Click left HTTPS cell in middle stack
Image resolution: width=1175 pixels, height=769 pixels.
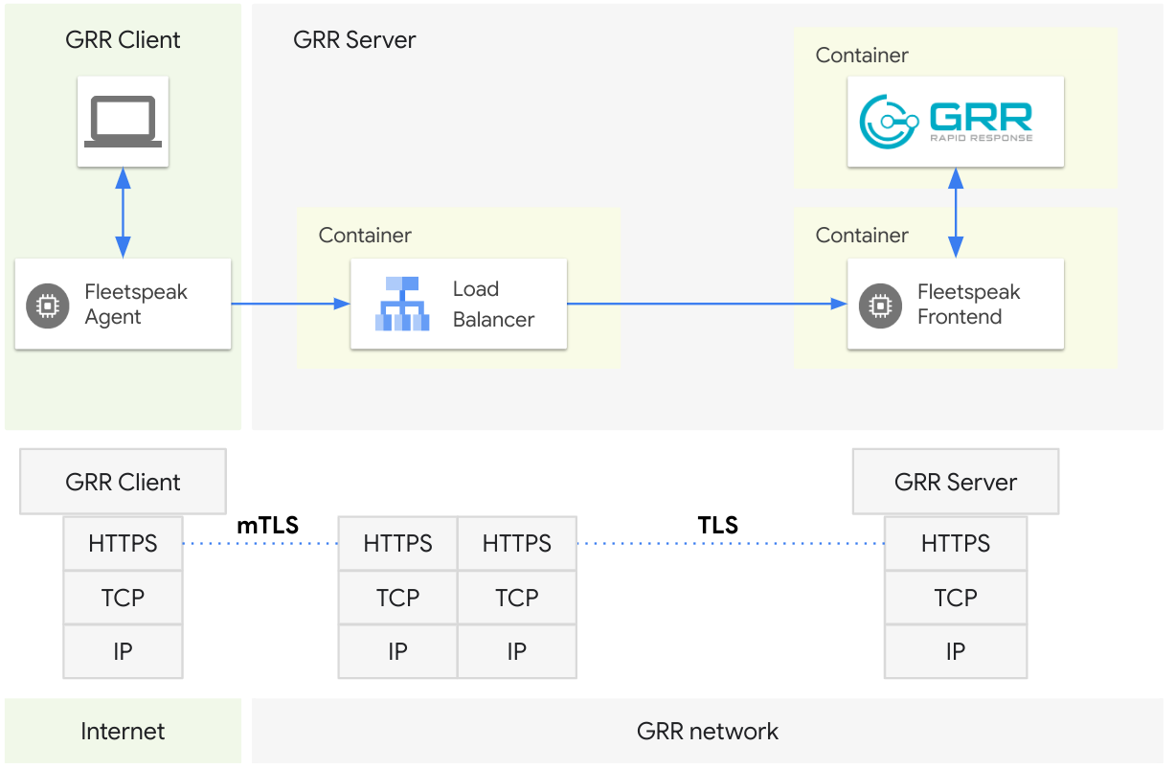pos(398,544)
